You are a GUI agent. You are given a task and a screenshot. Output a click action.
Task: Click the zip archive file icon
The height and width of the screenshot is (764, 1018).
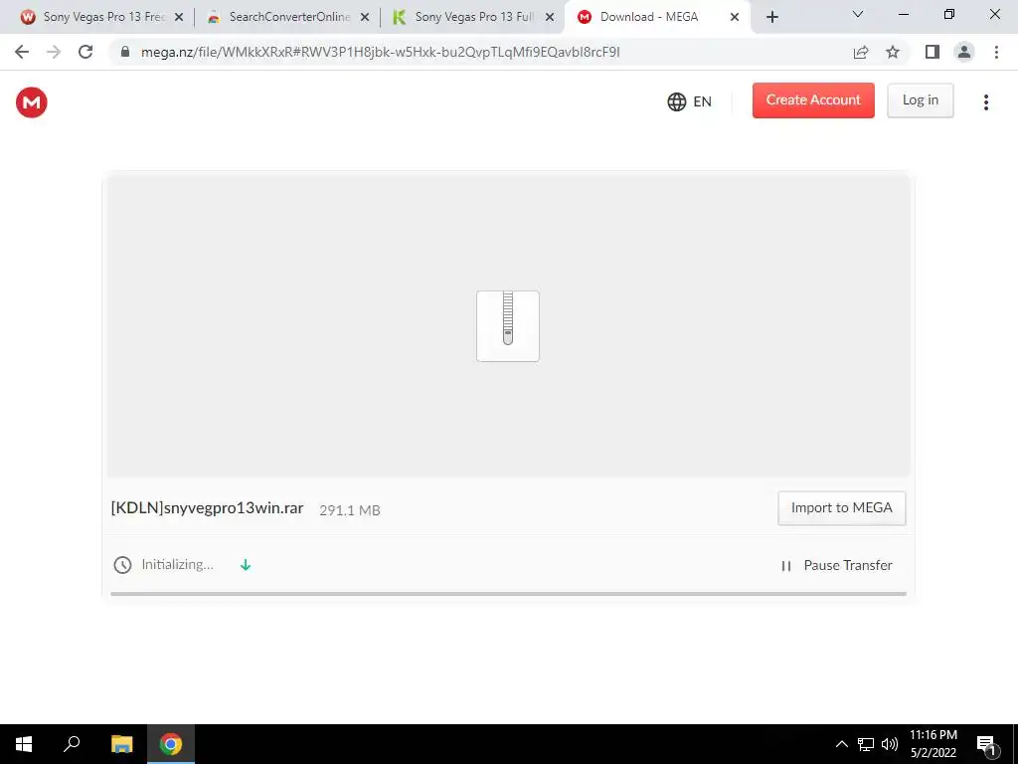(508, 326)
